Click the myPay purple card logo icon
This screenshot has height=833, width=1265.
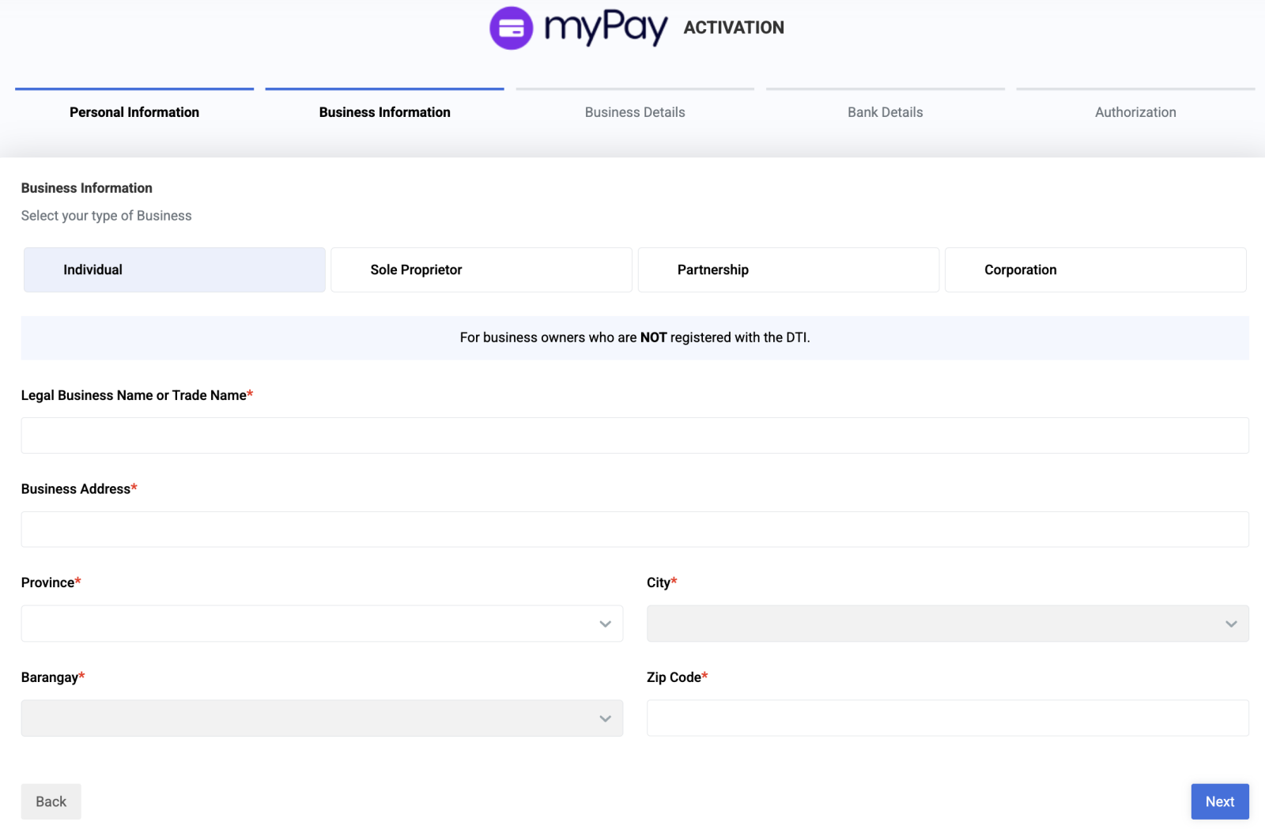(511, 28)
